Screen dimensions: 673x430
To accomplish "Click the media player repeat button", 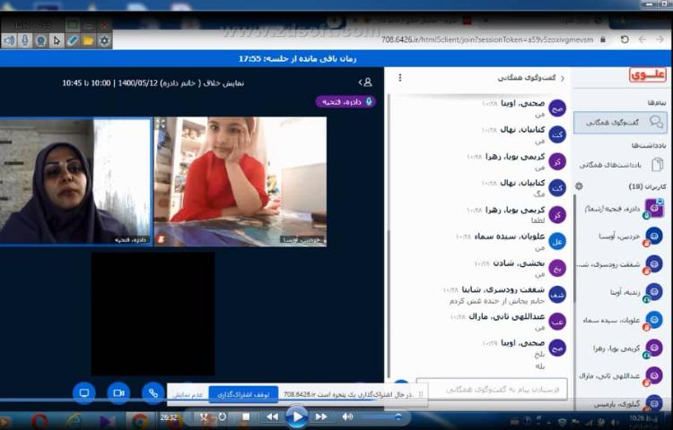I will [x=223, y=417].
